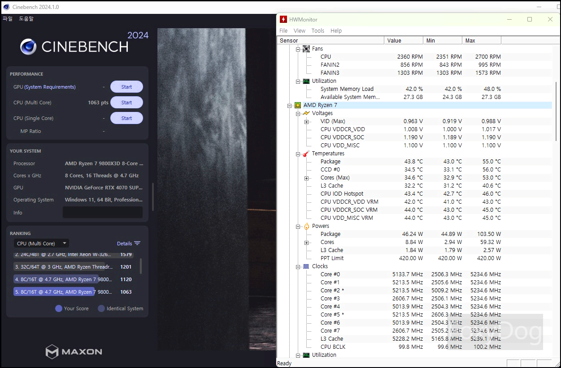The height and width of the screenshot is (368, 561).
Task: Minimize the HWMonitor window
Action: click(x=509, y=19)
